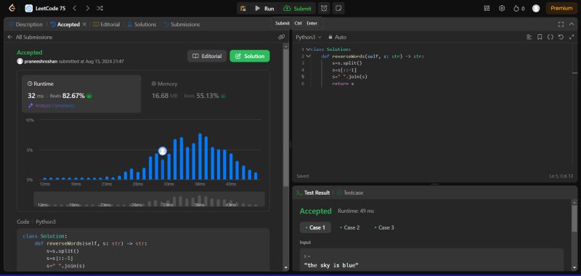Click the green Solution button
Screen dimensions: 581x276
tap(250, 57)
